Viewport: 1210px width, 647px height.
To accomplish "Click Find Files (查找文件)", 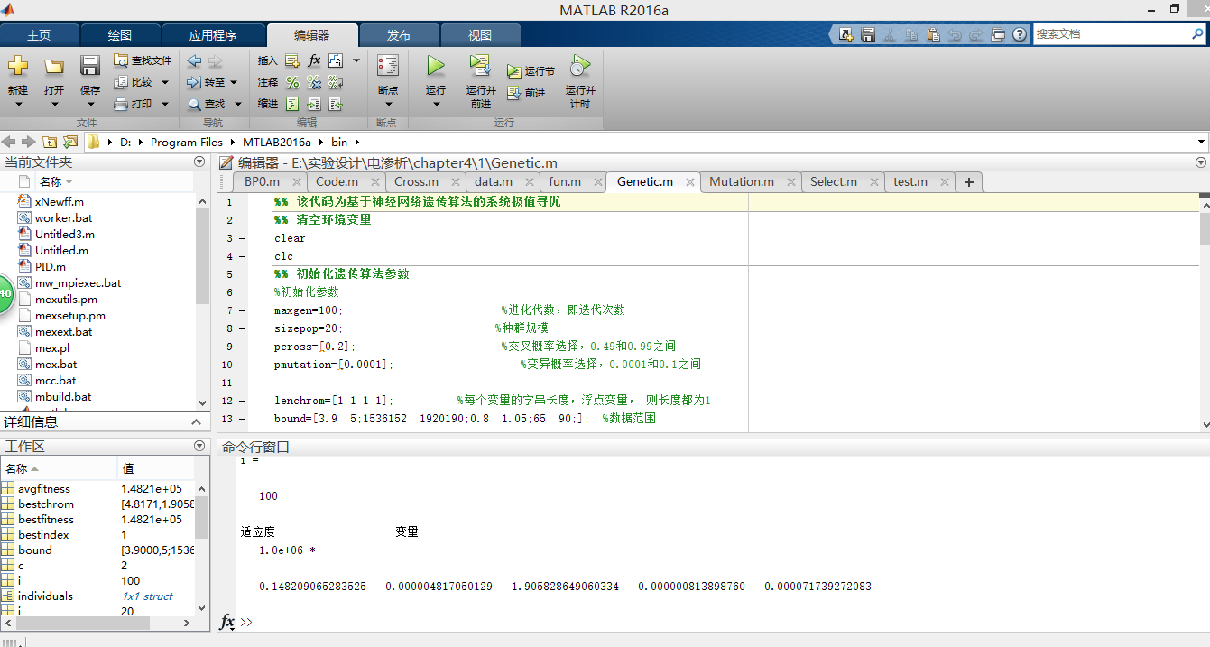I will pos(143,60).
